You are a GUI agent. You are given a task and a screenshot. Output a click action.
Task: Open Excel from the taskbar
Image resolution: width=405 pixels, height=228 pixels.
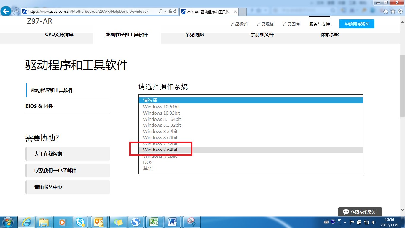coord(154,222)
